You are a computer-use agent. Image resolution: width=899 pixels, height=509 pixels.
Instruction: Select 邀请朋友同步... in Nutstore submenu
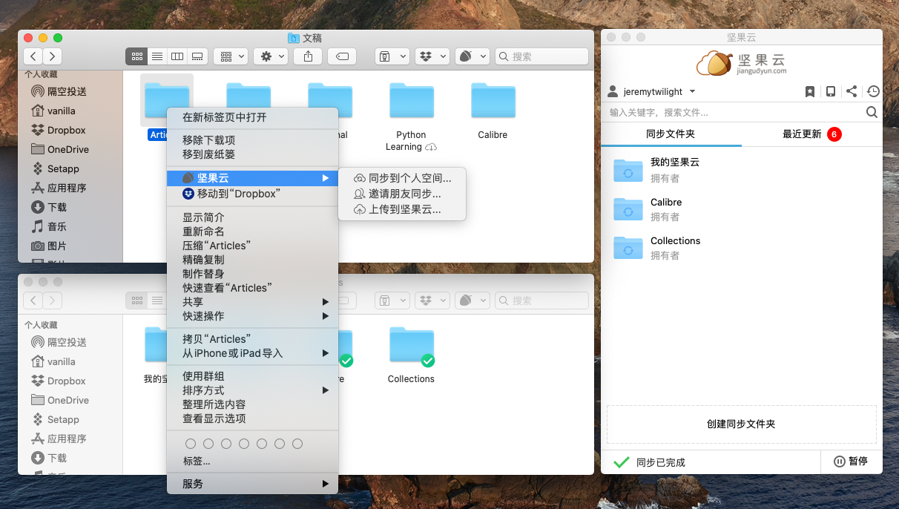(x=402, y=194)
